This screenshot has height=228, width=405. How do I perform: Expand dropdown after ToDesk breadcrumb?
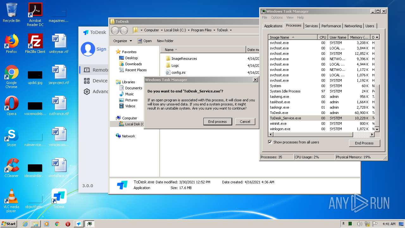(231, 30)
